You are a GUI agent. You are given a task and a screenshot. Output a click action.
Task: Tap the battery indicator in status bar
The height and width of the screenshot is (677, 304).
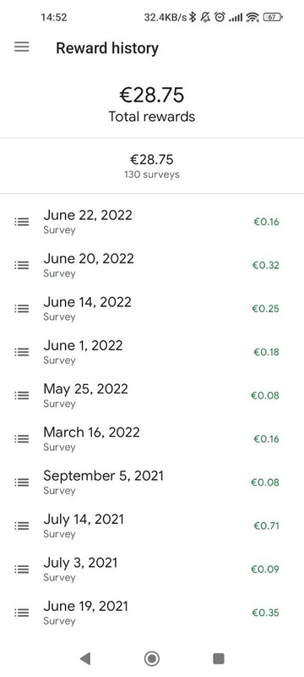pyautogui.click(x=273, y=17)
